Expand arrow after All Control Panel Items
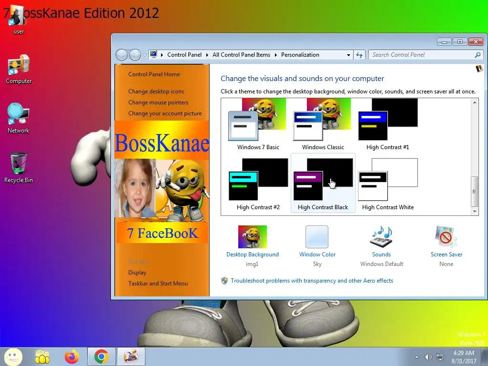The height and width of the screenshot is (366, 488). tap(276, 55)
